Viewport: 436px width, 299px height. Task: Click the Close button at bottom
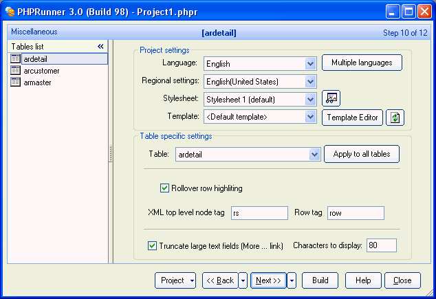coord(402,280)
